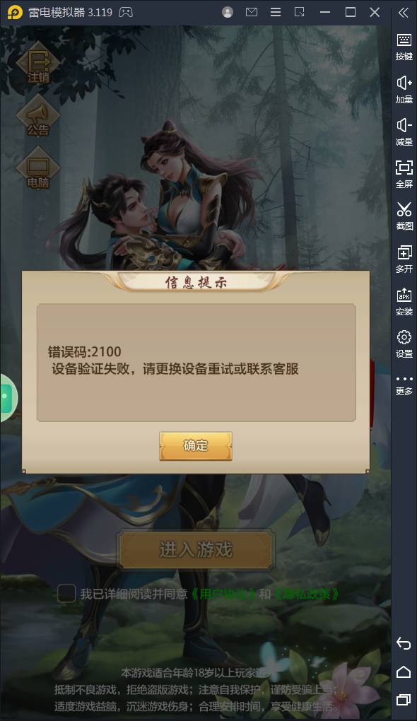Screen dimensions: 417x721
Task: Open the 用户协议 link
Action: [x=223, y=594]
